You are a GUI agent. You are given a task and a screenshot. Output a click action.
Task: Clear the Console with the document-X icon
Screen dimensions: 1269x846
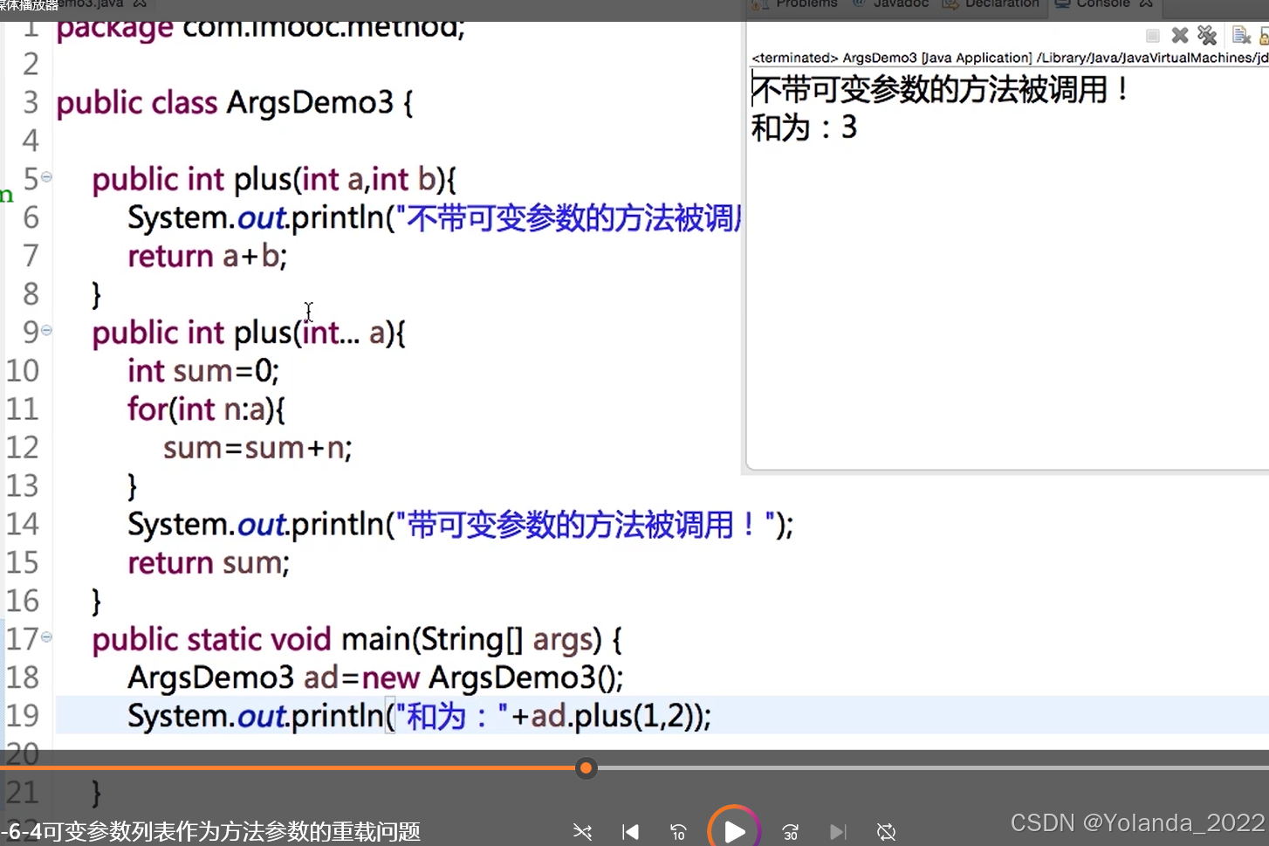point(1241,35)
